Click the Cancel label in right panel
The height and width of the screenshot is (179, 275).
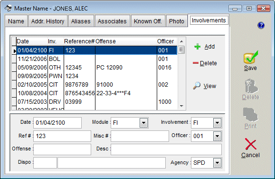[x=250, y=155]
